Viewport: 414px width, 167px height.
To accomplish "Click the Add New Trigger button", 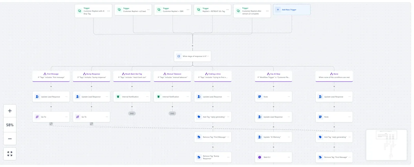I will (292, 10).
